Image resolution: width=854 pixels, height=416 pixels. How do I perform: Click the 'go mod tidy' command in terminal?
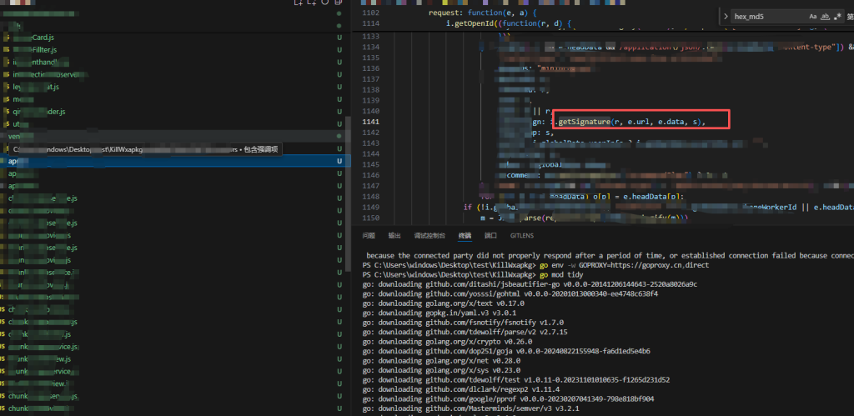click(561, 274)
